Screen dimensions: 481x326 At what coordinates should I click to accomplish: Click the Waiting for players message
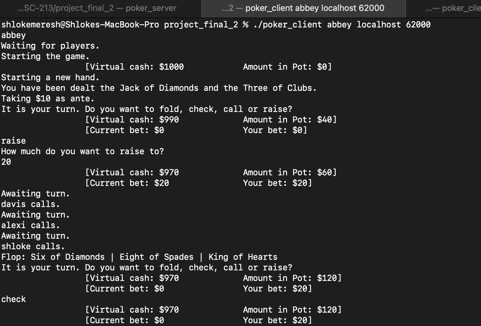coord(49,45)
